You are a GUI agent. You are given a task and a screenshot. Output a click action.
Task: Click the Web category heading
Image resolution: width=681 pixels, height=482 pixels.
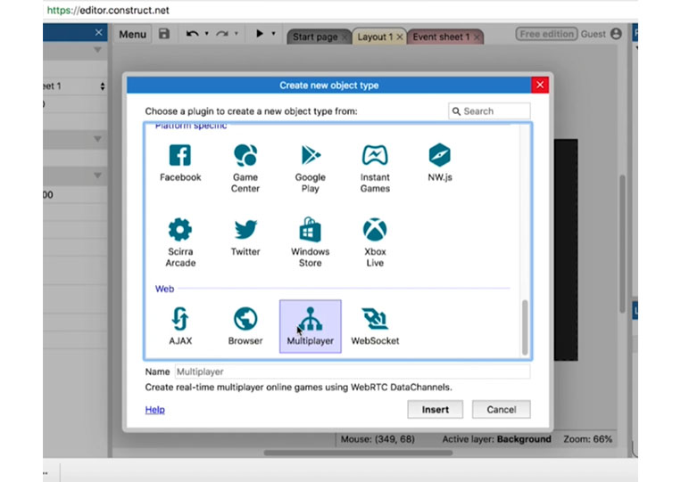(164, 289)
